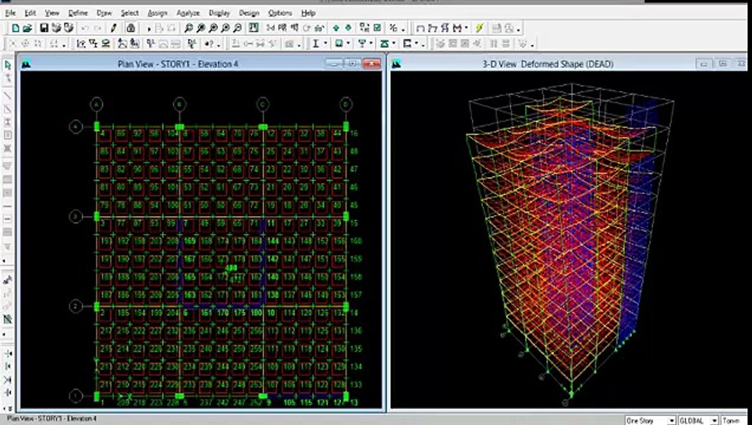Click the Run Analysis play arrow
Viewport: 752px width, 425px height.
[x=149, y=28]
